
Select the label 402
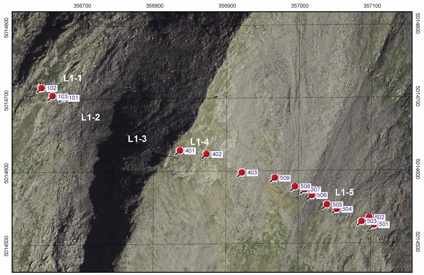[217, 154]
